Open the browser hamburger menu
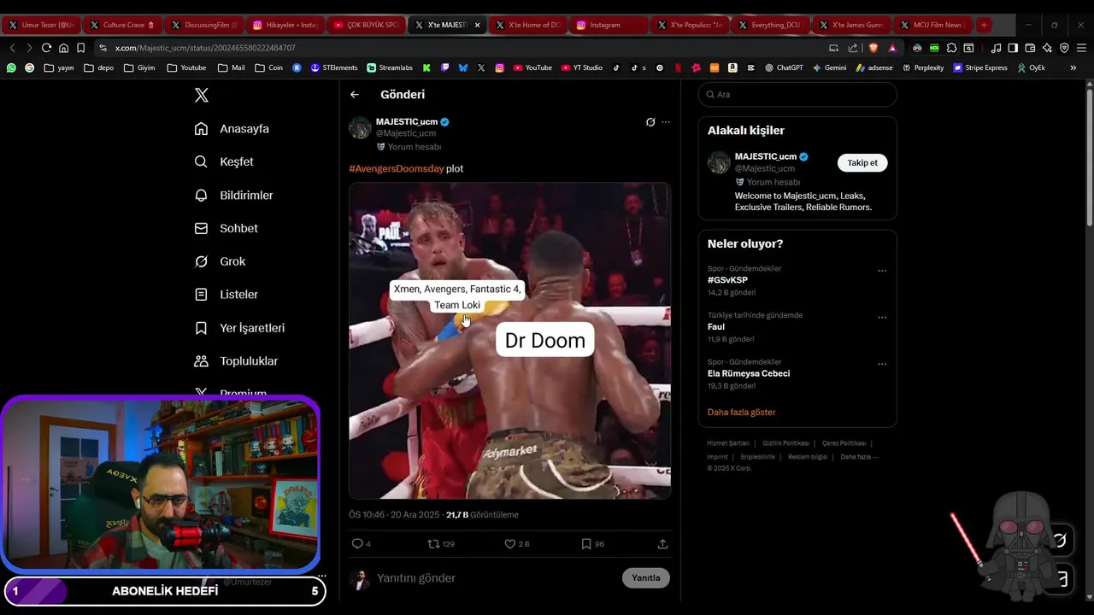The height and width of the screenshot is (615, 1094). 1081,48
